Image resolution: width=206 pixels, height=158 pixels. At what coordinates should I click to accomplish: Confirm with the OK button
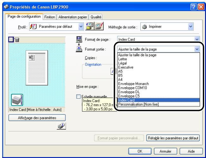click(140, 151)
